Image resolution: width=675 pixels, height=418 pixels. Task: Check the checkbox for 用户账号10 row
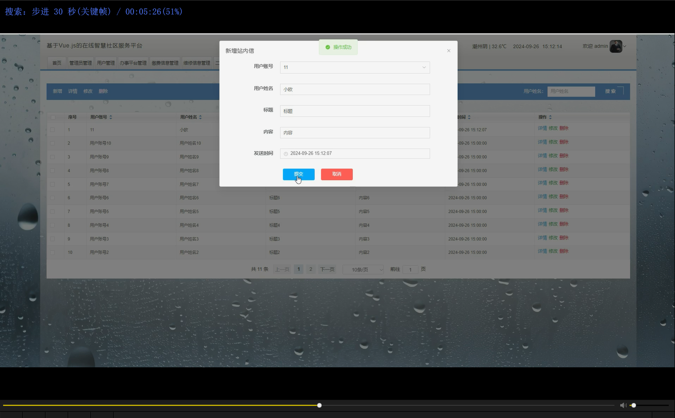[x=53, y=143]
